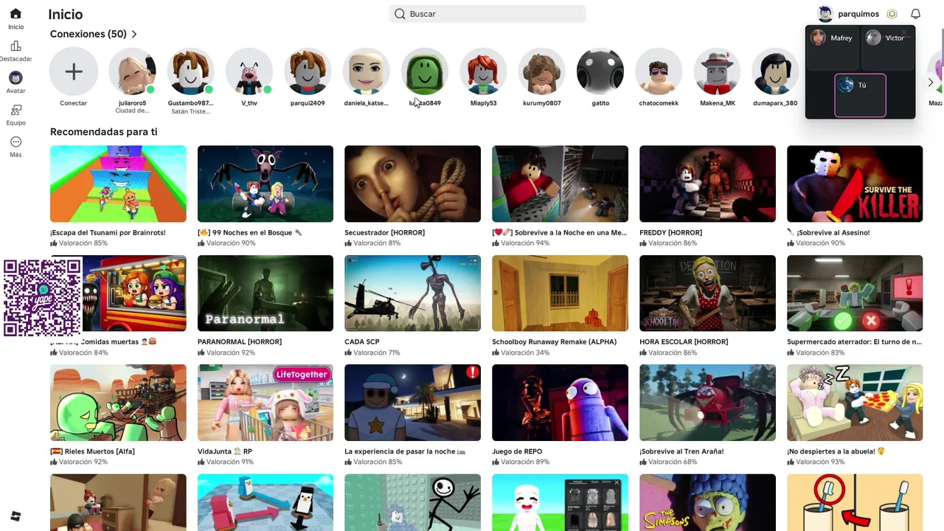Open the Más menu icon
This screenshot has width=944, height=531.
point(15,142)
